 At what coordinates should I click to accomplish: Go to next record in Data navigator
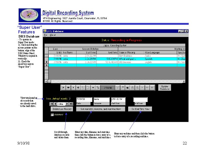67,104
